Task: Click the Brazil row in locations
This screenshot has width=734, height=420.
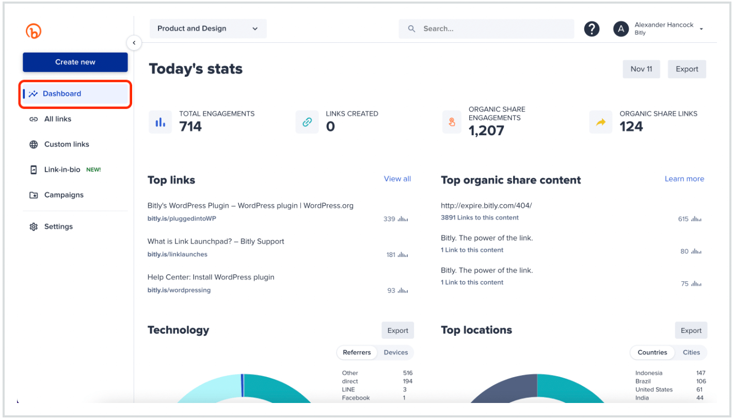Action: point(670,381)
